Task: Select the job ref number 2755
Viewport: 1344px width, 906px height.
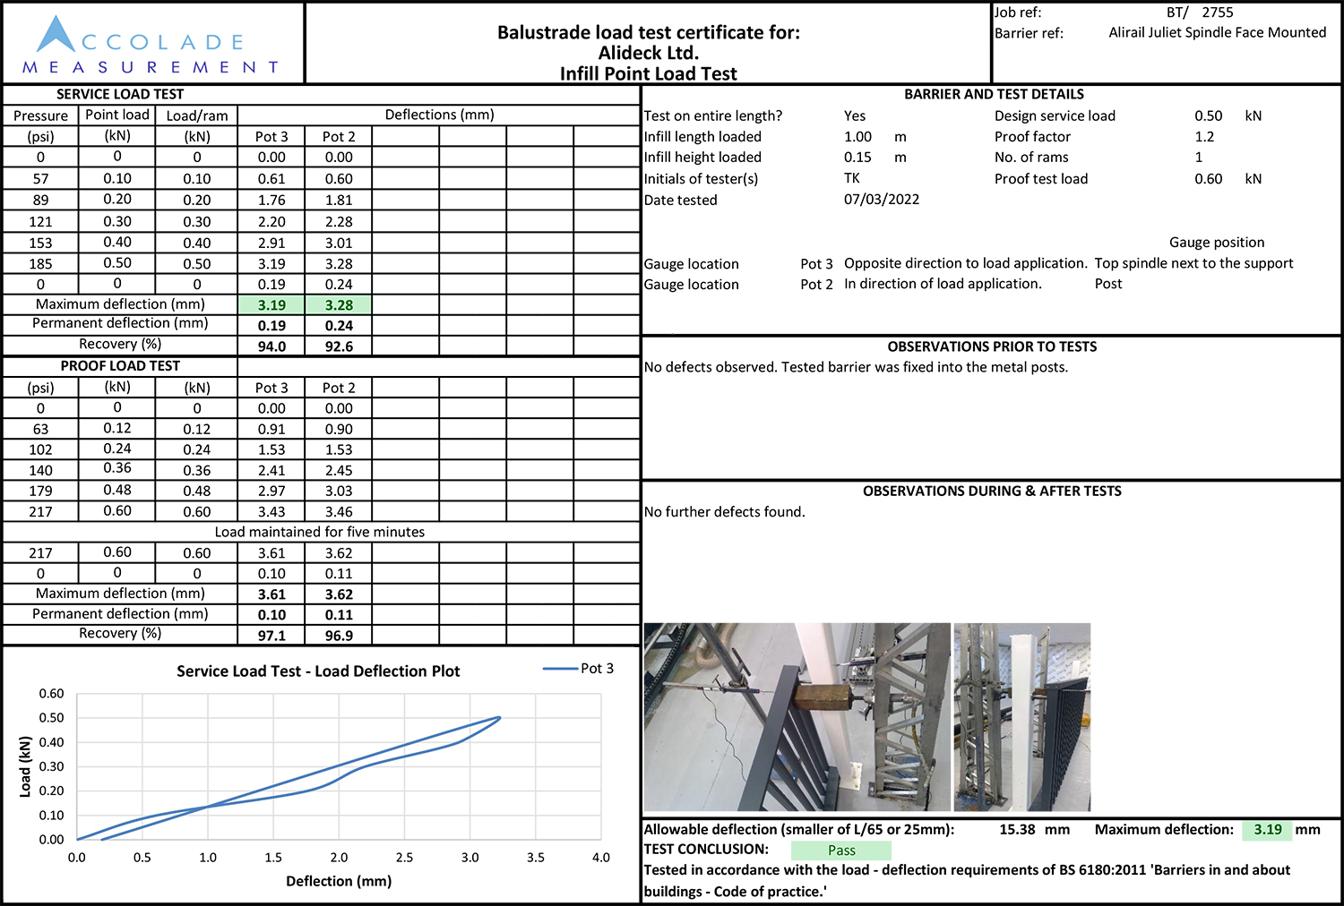Action: (x=1218, y=13)
